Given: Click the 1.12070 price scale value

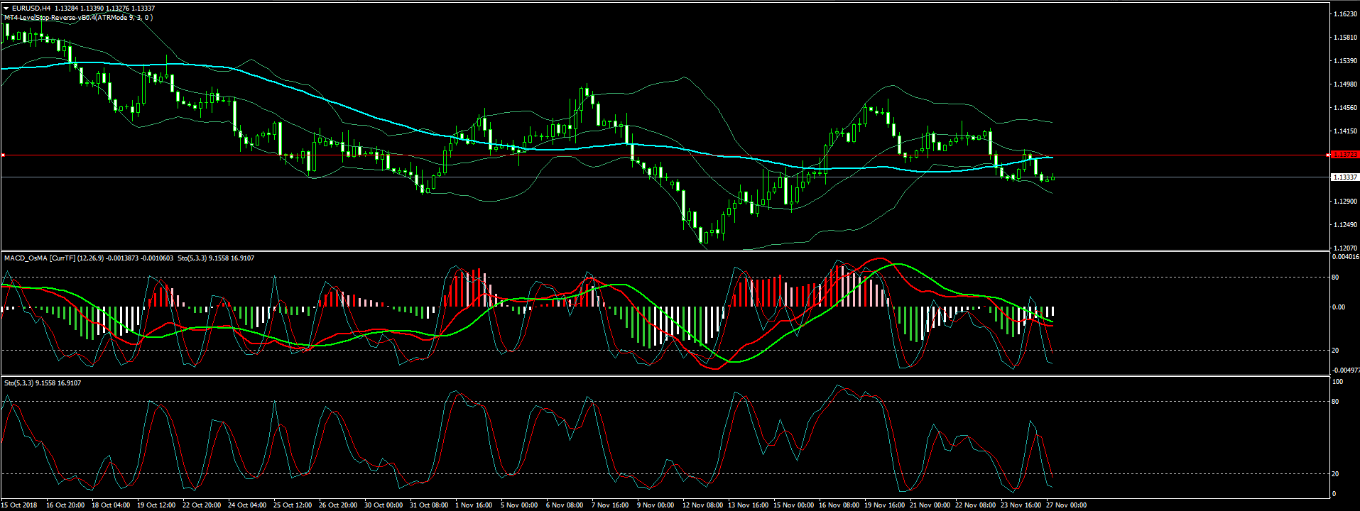Looking at the screenshot, I should click(x=1346, y=248).
